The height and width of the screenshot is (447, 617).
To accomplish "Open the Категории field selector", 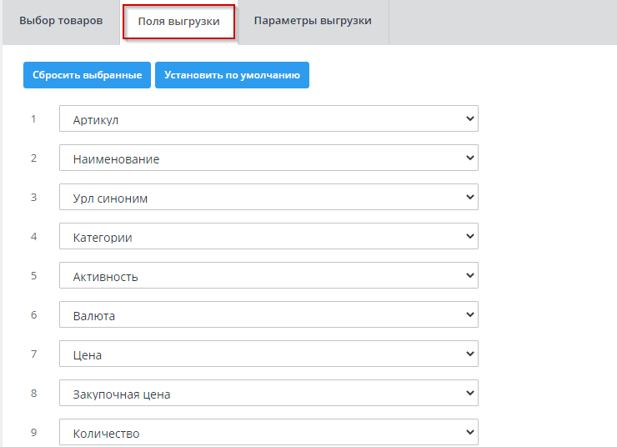I will tap(268, 237).
